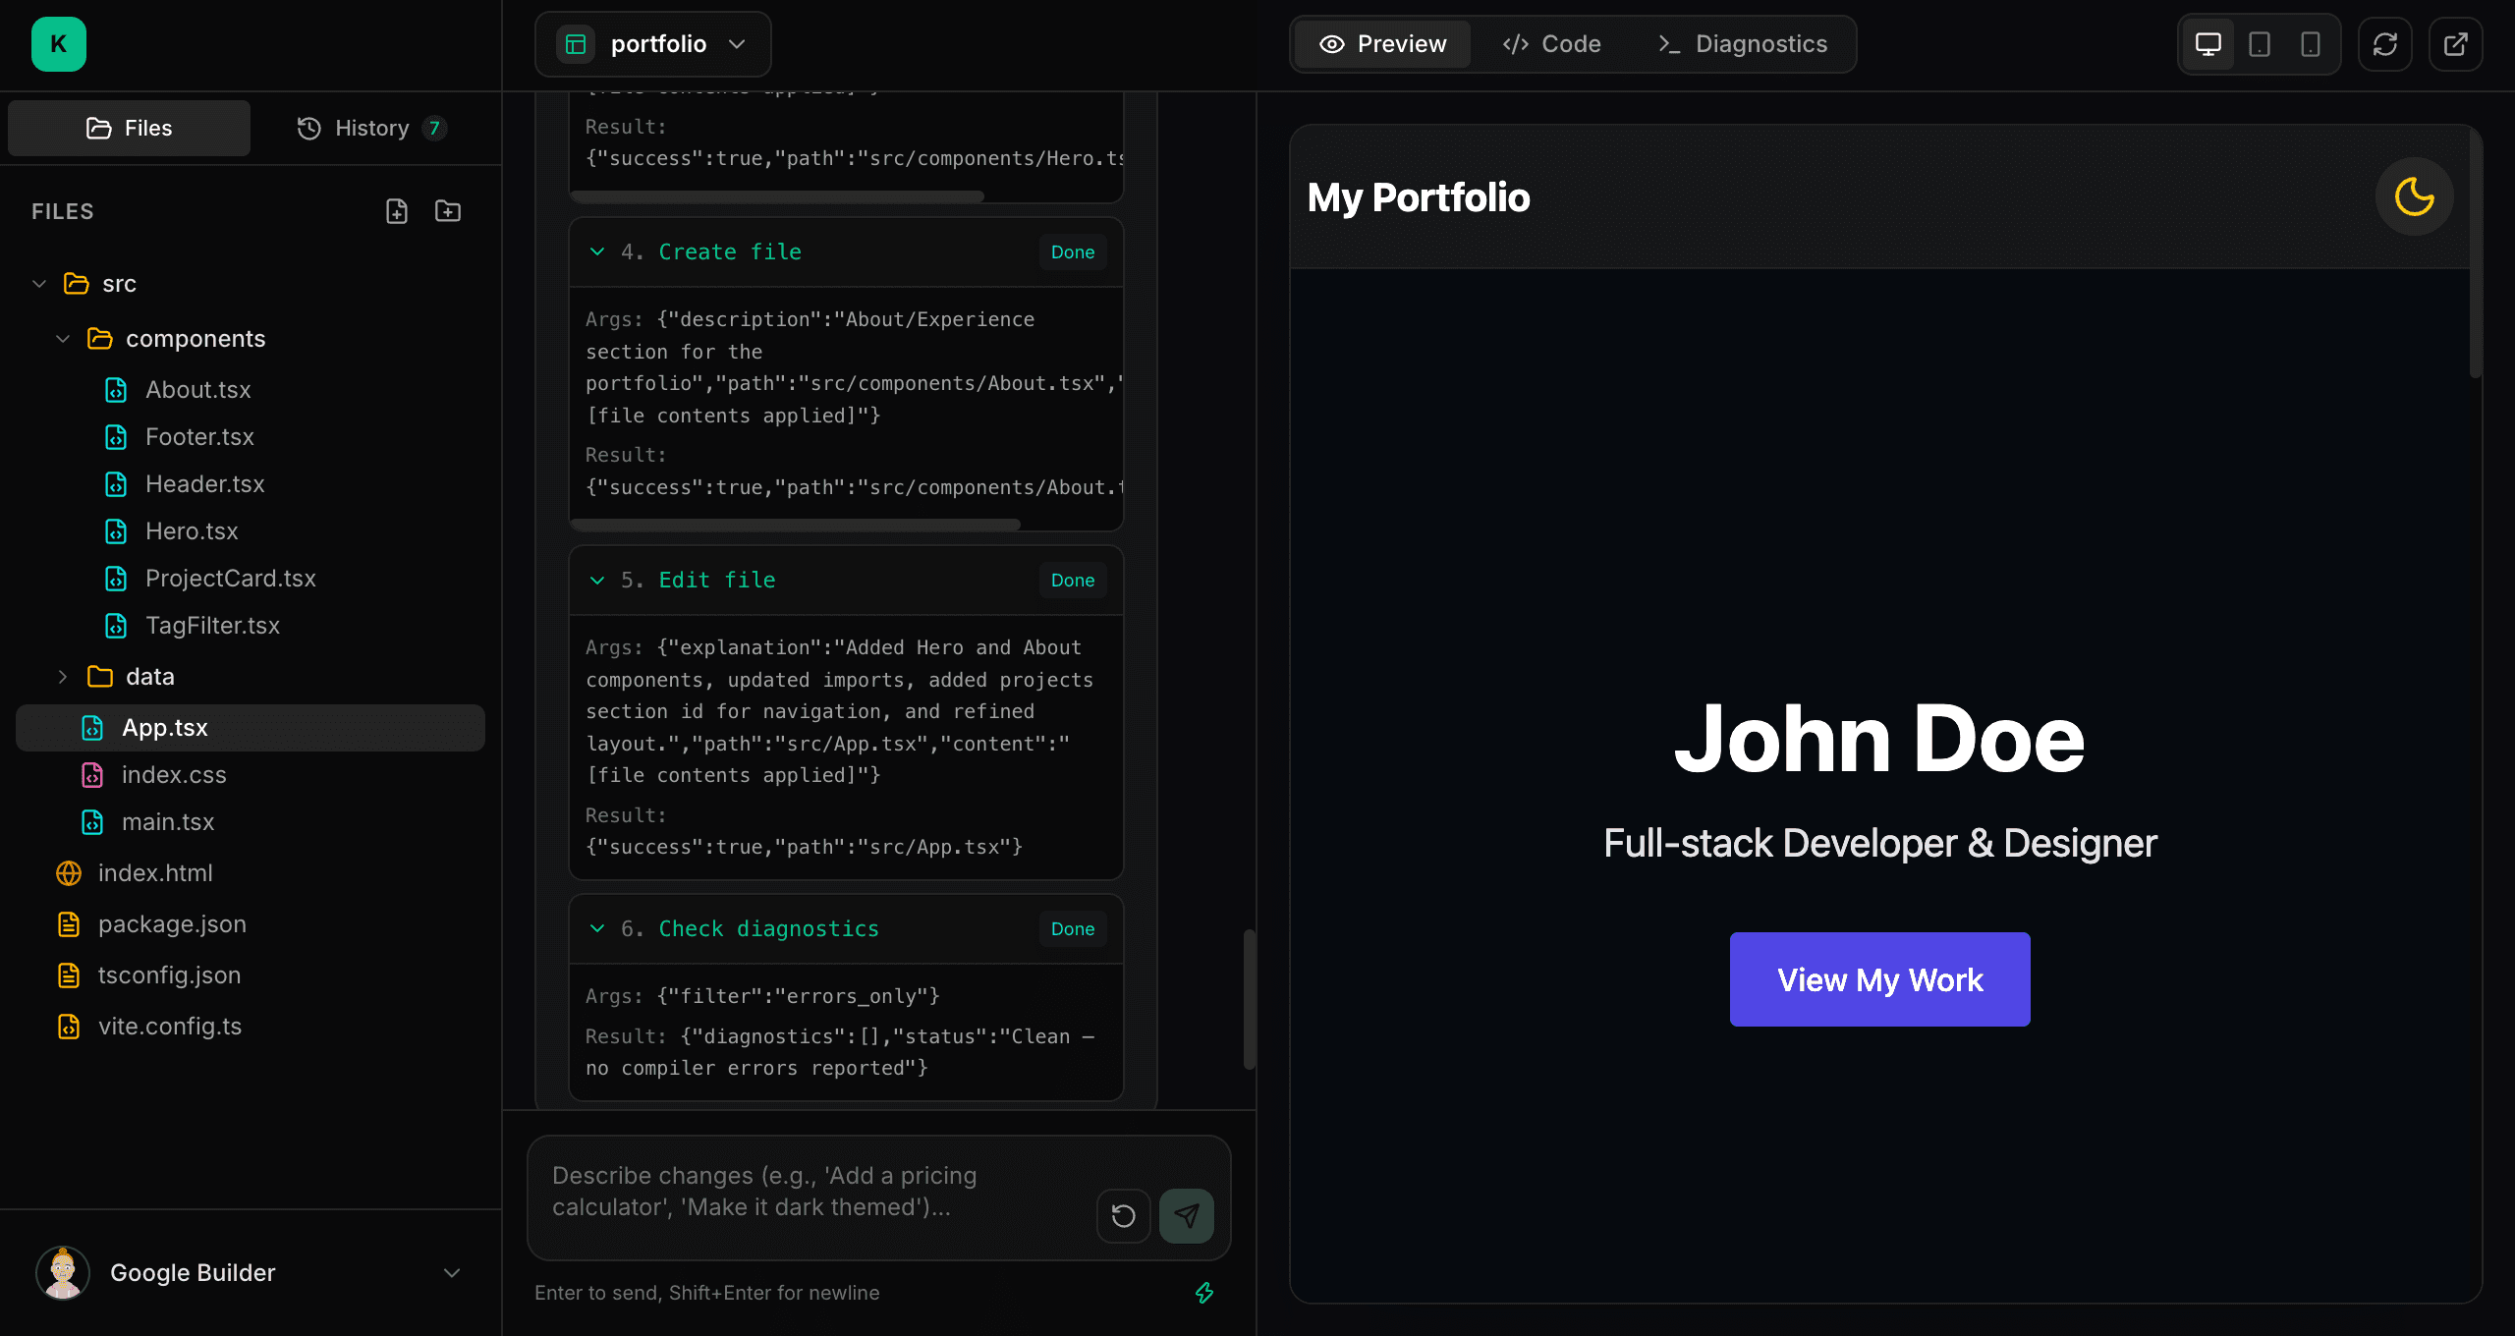This screenshot has height=1336, width=2515.
Task: Click the chat panel vertical scrollbar
Action: pyautogui.click(x=1249, y=998)
